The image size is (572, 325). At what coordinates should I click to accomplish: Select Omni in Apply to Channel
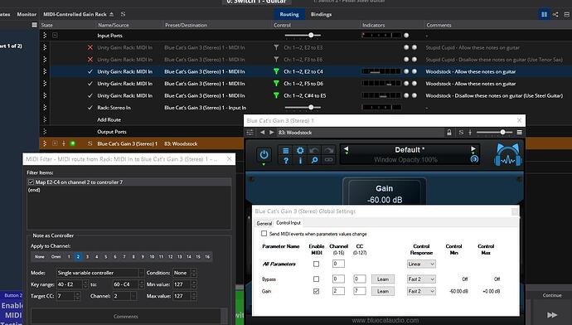click(56, 256)
